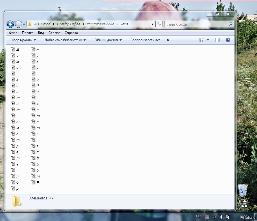Click the change view icon in toolbar
The image size is (257, 221).
pos(202,40)
